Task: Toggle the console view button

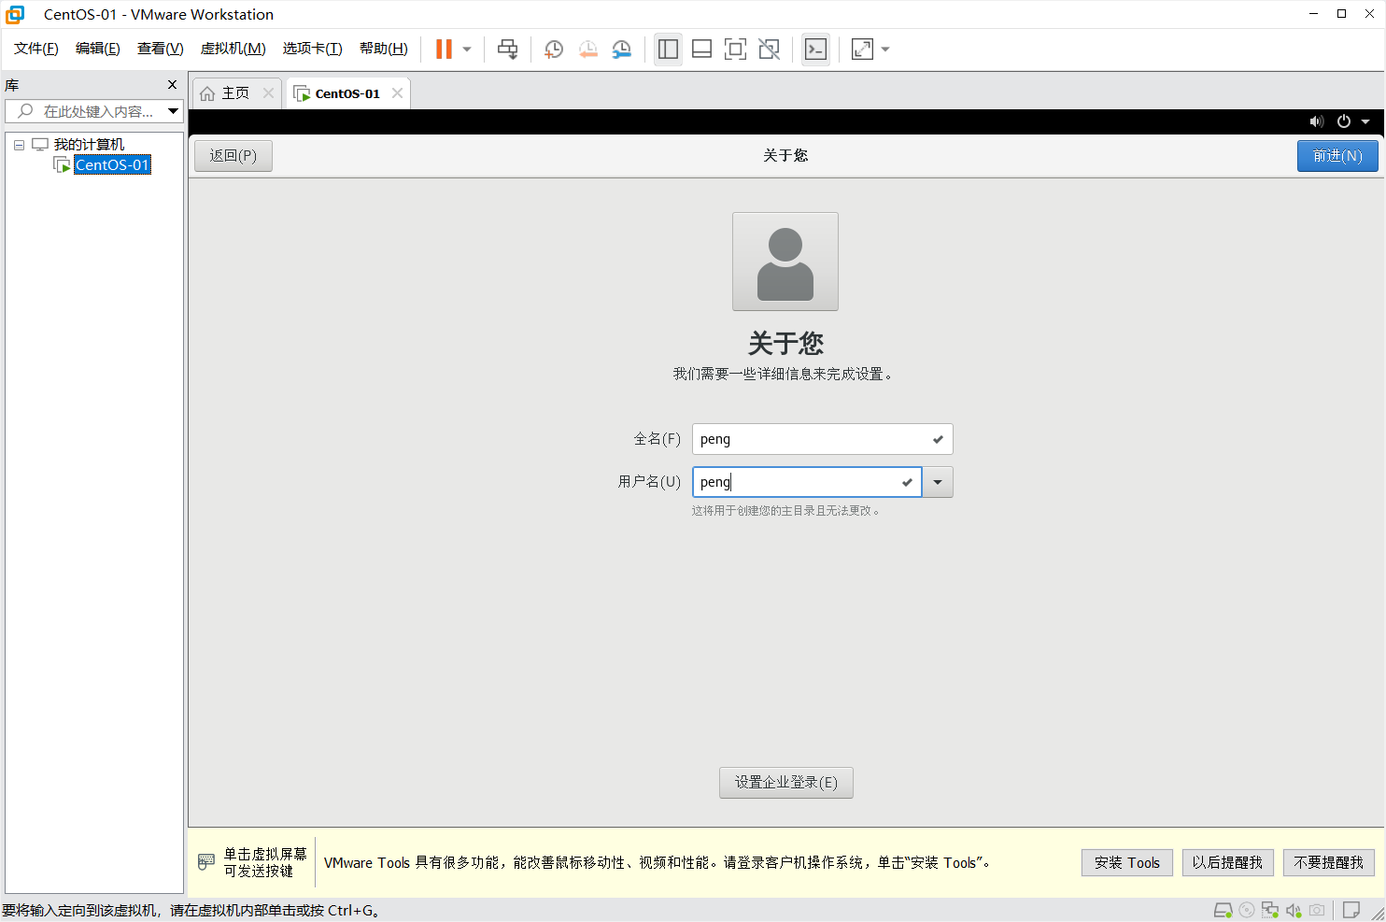Action: click(815, 49)
